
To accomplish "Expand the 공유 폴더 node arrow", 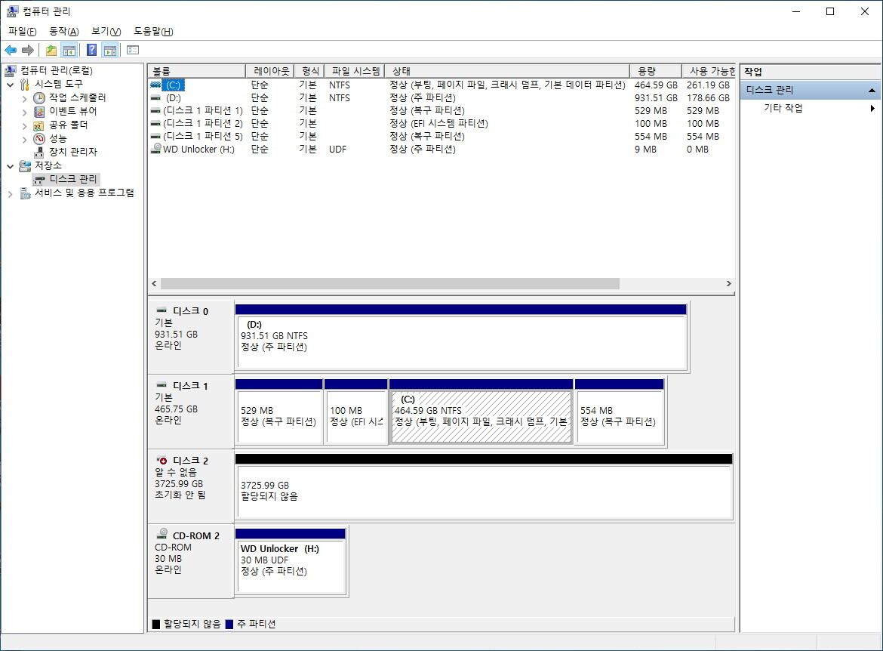I will [x=24, y=125].
